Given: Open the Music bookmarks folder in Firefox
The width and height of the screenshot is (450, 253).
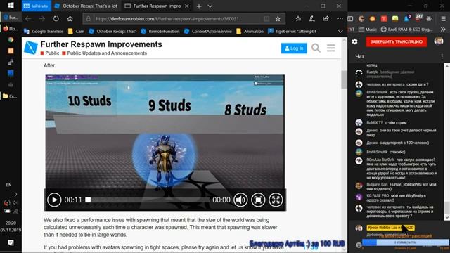Looking at the screenshot, I should (368, 30).
